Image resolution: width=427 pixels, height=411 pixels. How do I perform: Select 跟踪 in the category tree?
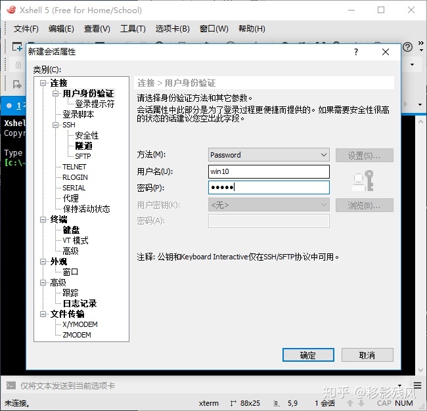tap(70, 293)
